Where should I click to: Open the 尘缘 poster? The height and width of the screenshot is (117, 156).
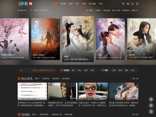click(110, 39)
